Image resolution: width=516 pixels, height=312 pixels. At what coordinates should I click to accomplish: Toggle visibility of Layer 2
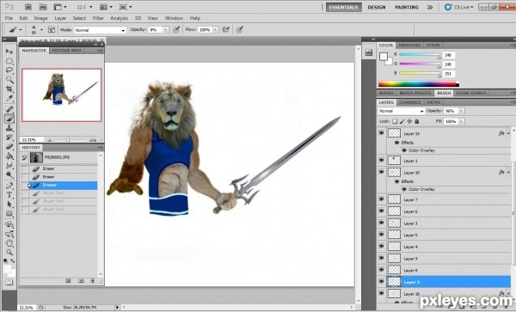pos(381,282)
